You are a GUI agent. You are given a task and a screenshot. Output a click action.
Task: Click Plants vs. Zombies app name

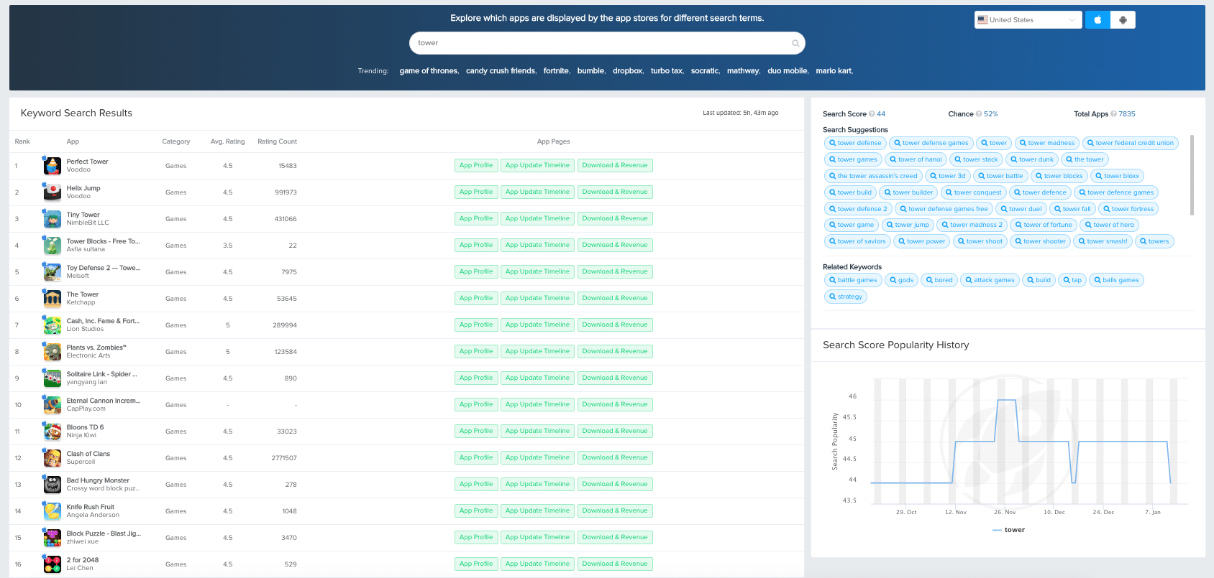[x=96, y=348]
